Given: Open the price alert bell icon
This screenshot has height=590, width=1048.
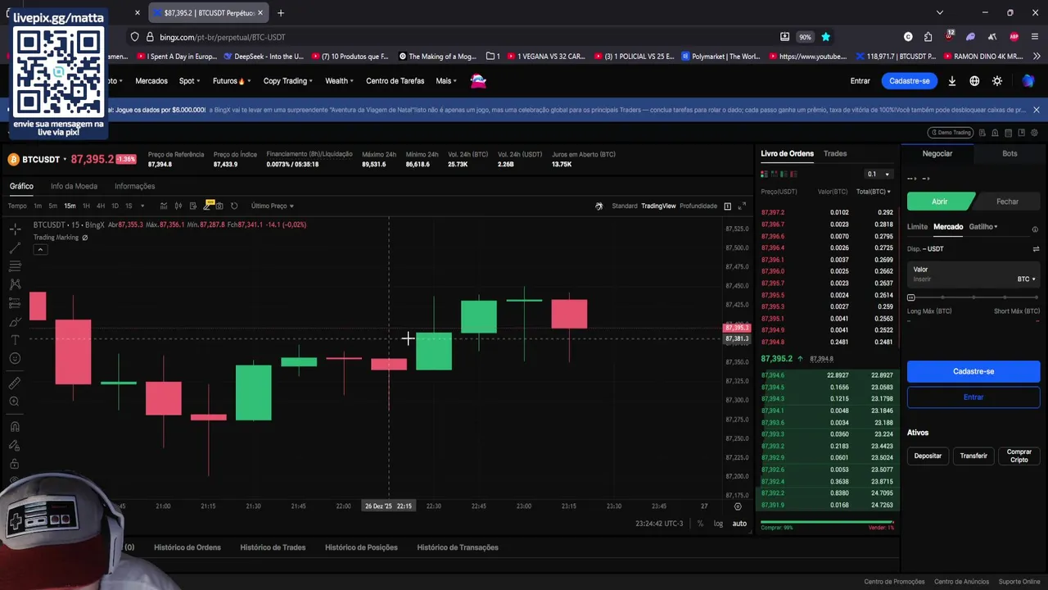Looking at the screenshot, I should tap(996, 133).
